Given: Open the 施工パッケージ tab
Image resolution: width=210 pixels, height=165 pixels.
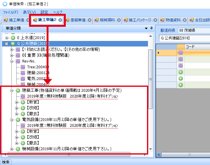Looking at the screenshot, I should 137,20.
